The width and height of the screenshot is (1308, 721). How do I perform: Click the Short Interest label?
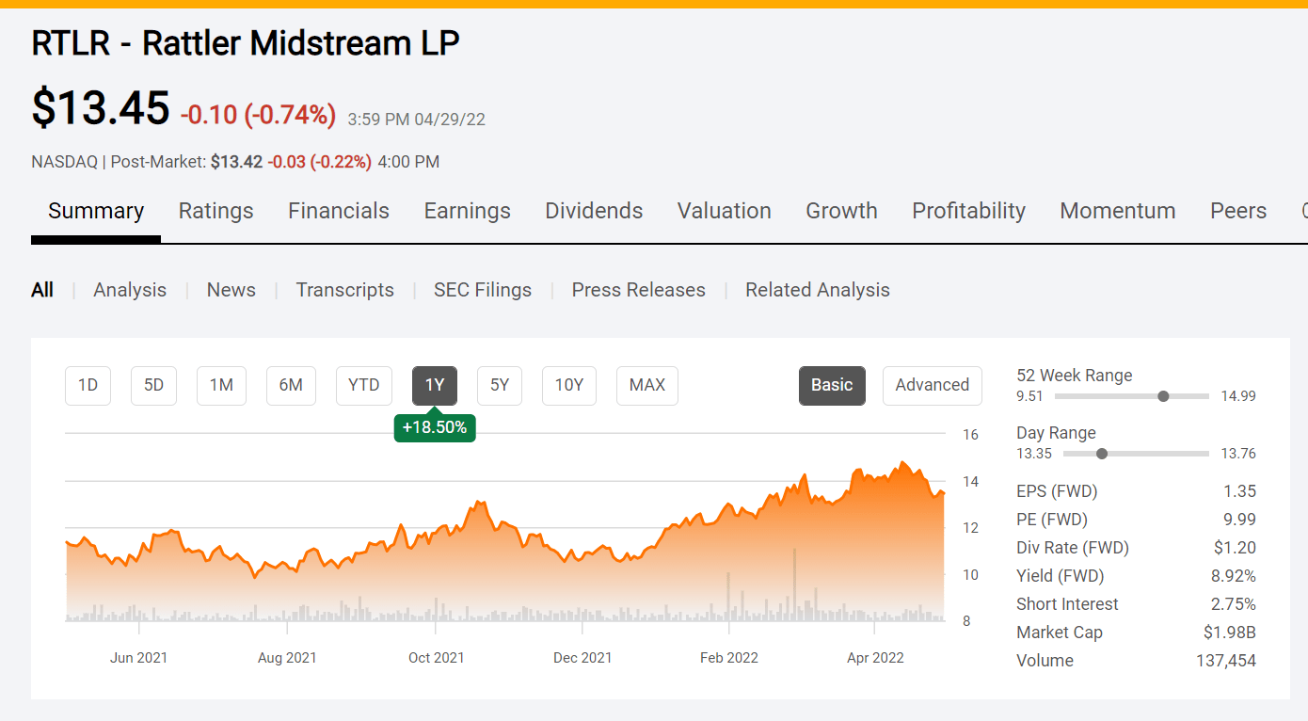1068,604
